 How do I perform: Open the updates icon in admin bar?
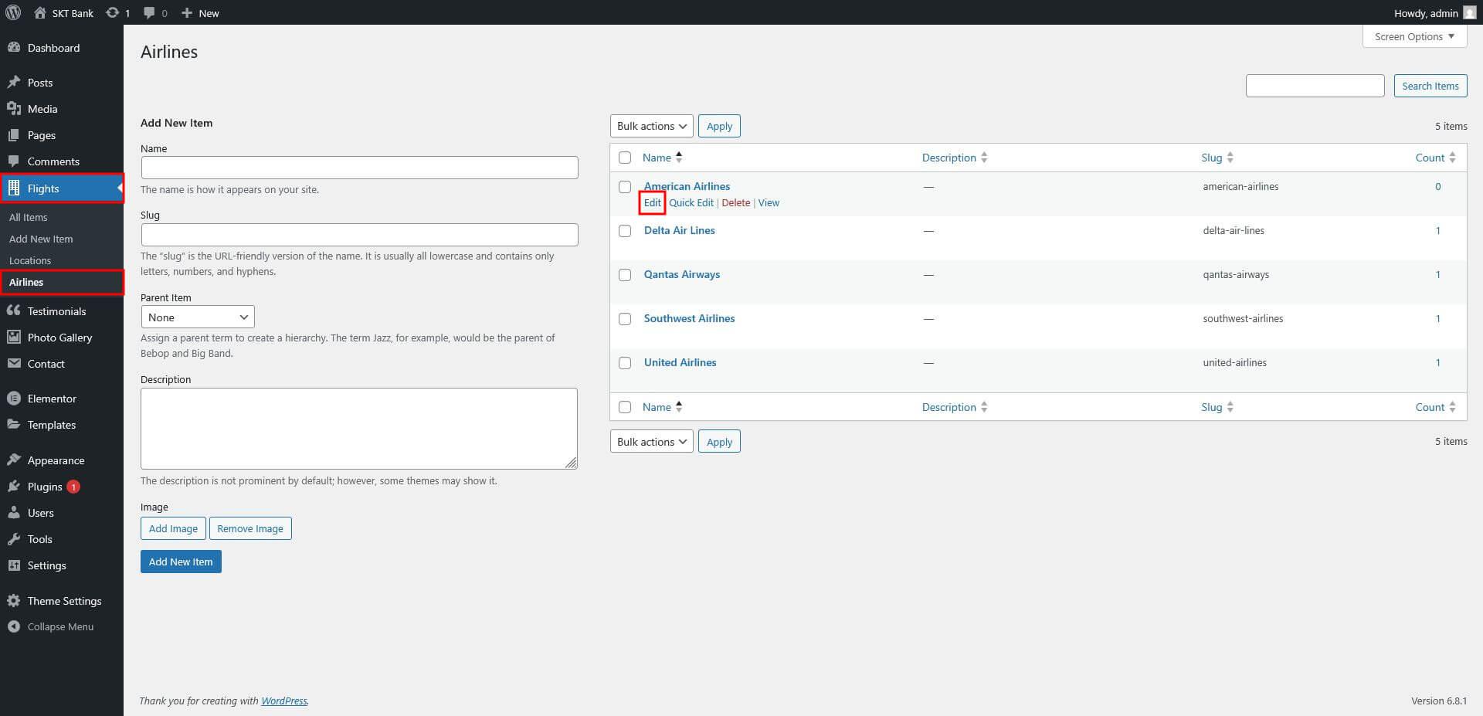(x=113, y=12)
